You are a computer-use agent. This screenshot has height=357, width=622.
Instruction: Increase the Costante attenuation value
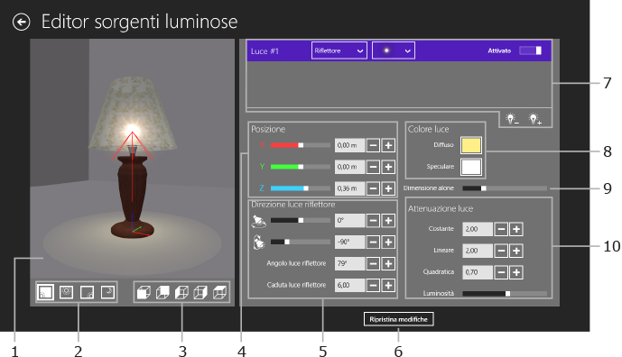point(516,229)
